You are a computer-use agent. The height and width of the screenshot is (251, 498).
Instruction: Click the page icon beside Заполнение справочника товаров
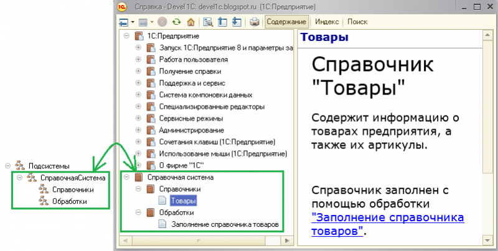click(x=162, y=224)
